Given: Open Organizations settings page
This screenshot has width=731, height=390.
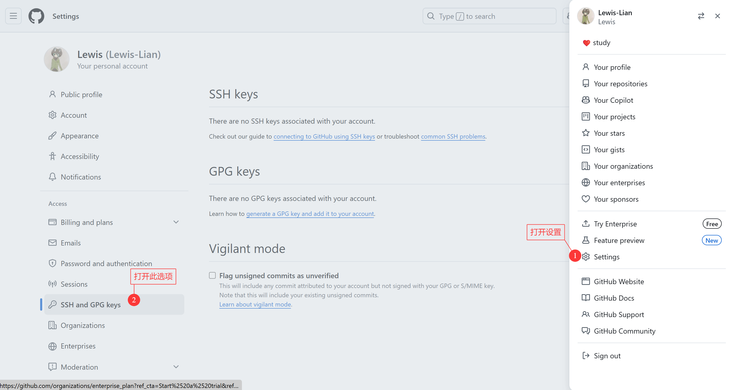Looking at the screenshot, I should pos(114,325).
